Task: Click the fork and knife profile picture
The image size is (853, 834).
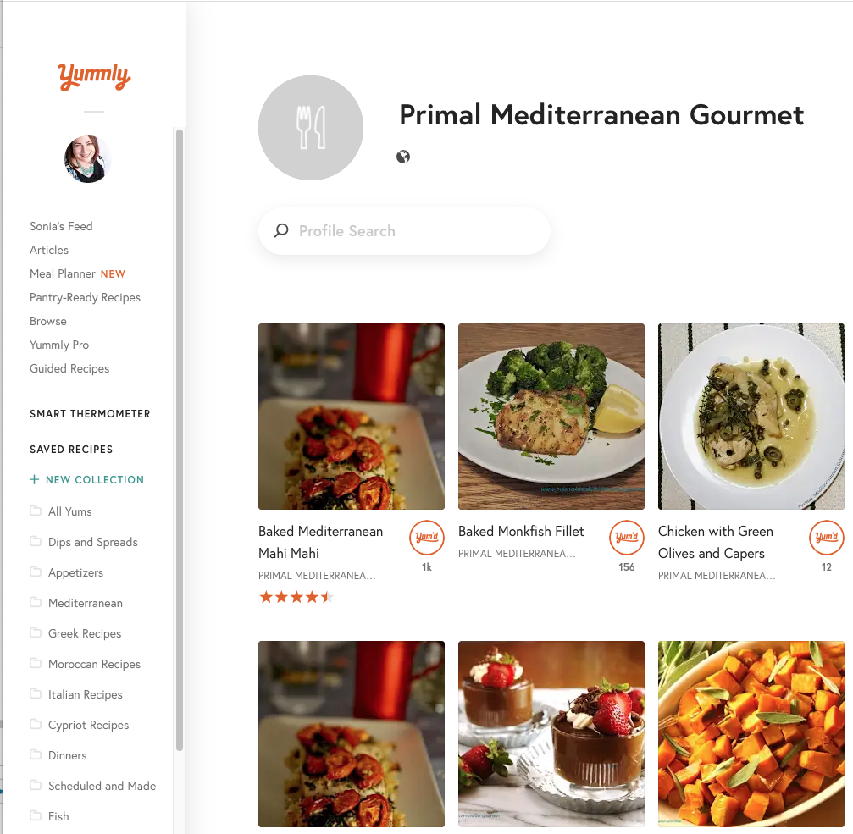Action: [311, 128]
